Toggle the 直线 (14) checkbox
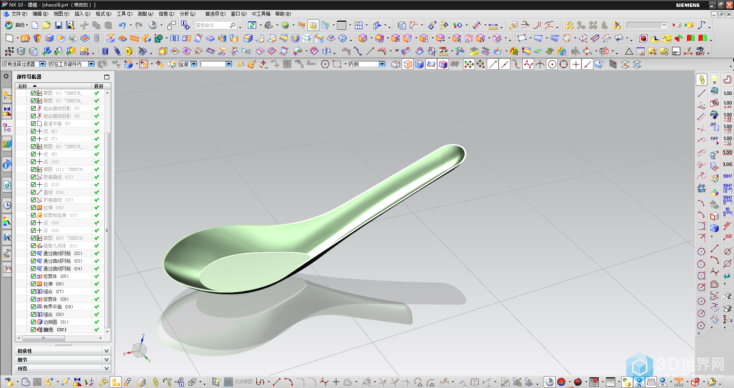The height and width of the screenshot is (388, 734). 33,192
